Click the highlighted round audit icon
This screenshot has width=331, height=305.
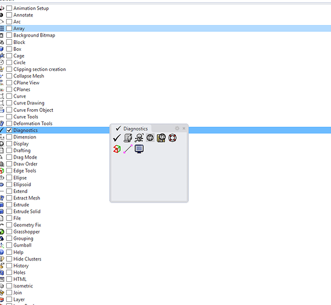150,138
